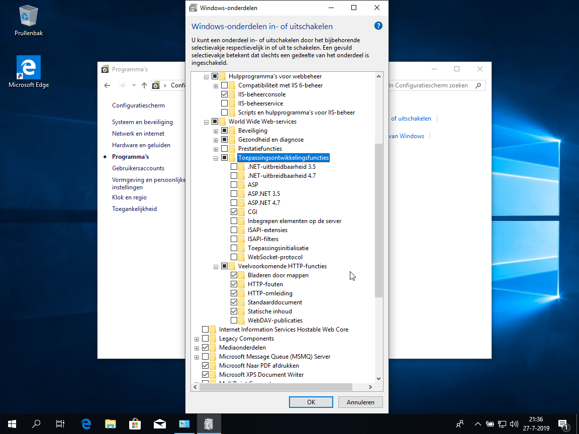Check WebDAV-publicaties checkbox
This screenshot has width=579, height=434.
pyautogui.click(x=234, y=320)
